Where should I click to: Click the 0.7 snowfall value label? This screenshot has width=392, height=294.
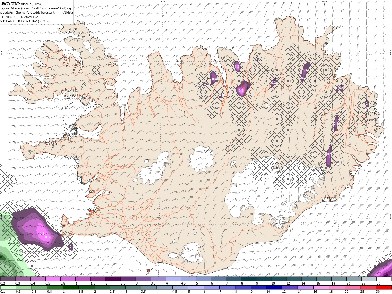[x=241, y=91]
